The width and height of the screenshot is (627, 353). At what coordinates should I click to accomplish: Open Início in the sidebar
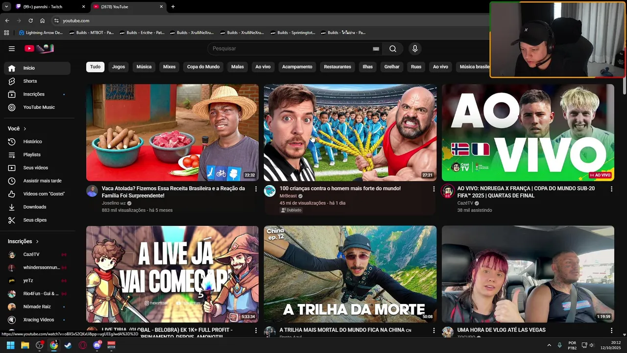click(37, 68)
